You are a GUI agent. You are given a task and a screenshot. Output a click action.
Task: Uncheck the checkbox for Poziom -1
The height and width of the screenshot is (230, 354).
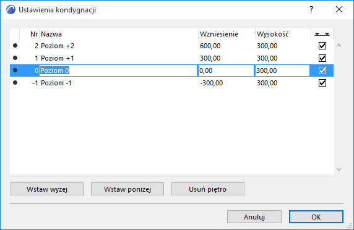click(322, 83)
